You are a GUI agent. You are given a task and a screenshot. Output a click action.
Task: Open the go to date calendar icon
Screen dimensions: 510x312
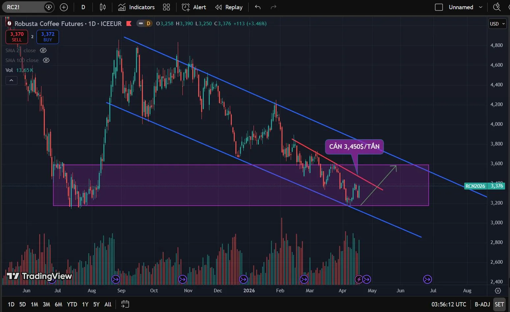coord(125,304)
